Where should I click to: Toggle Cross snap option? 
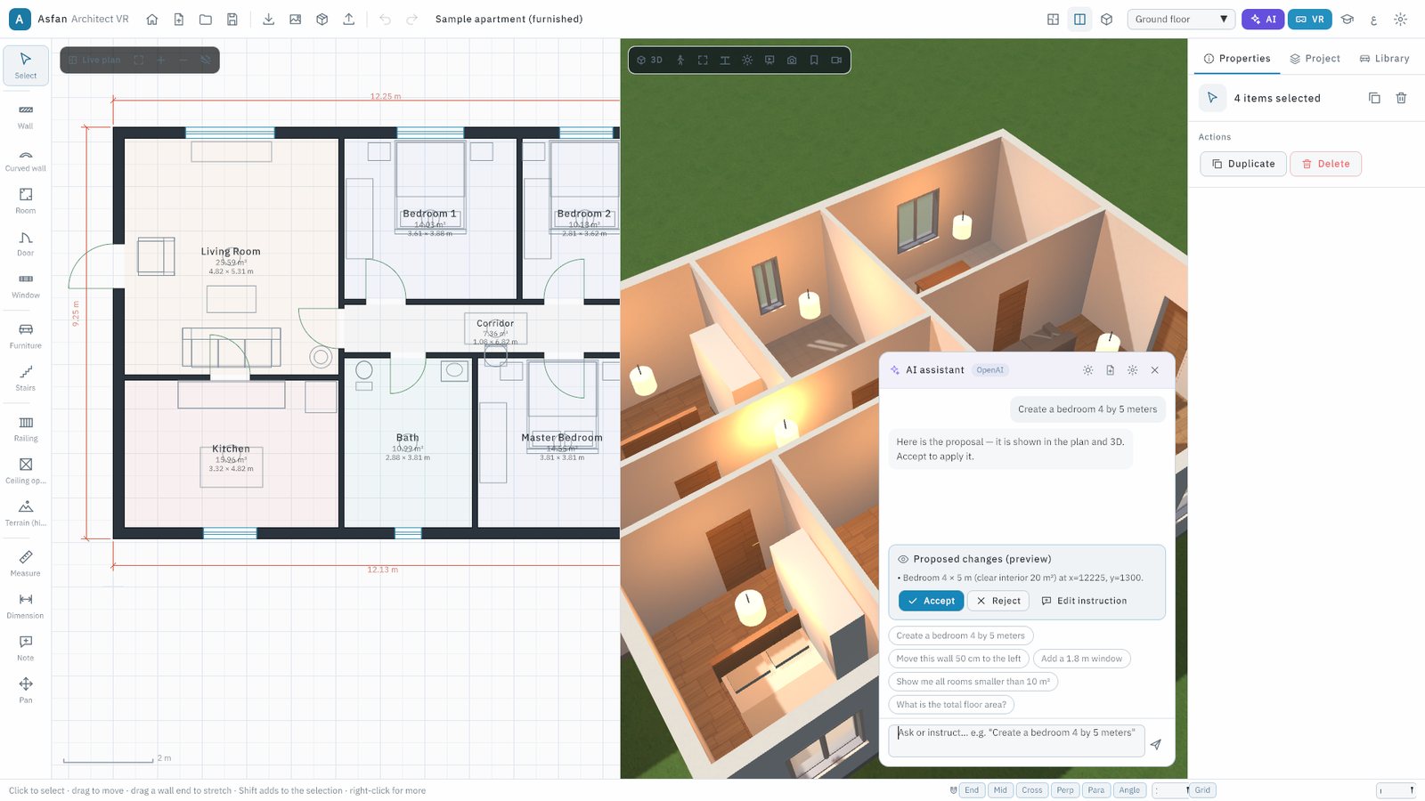(1032, 790)
